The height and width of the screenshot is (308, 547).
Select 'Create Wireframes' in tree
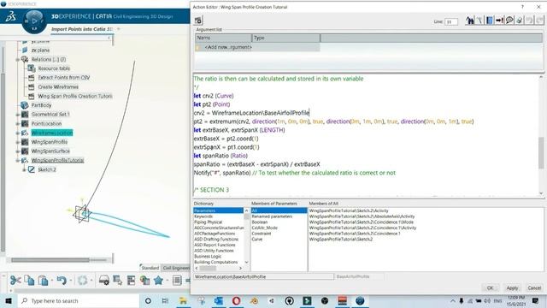[58, 86]
